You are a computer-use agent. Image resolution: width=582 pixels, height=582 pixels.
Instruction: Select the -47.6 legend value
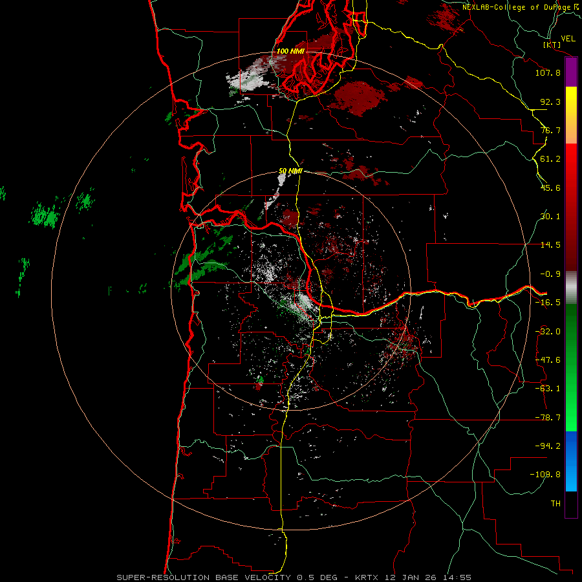coord(548,360)
